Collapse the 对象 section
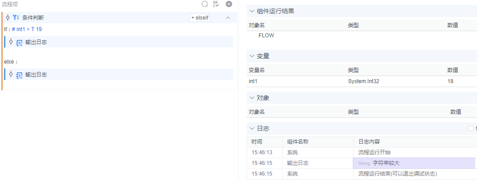The width and height of the screenshot is (477, 180). [x=251, y=98]
